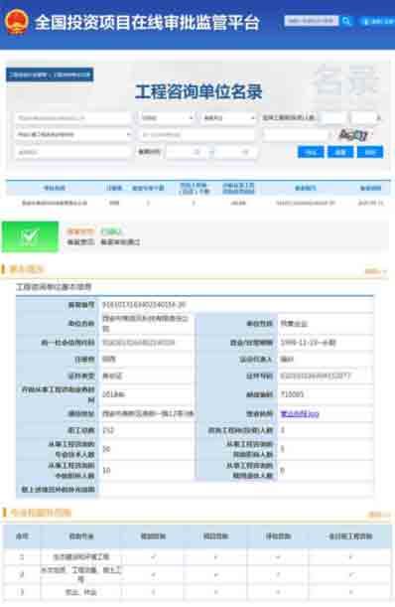The image size is (395, 607).
Task: Click row 1 checkmark under planning consulting
Action: point(153,557)
